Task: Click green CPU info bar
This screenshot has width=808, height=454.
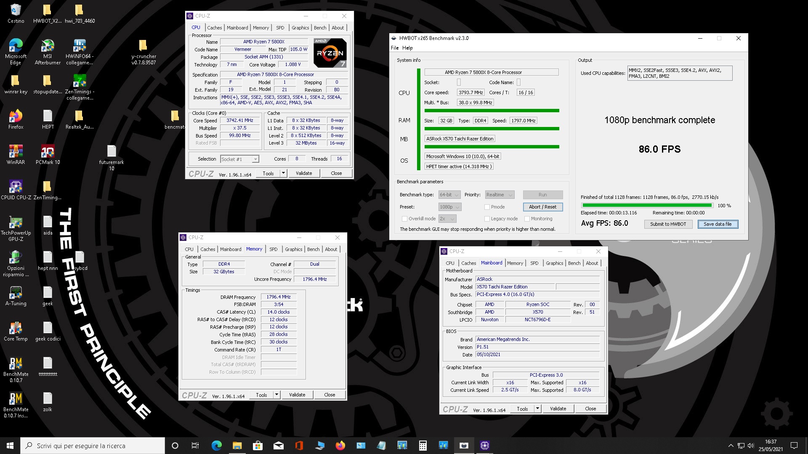Action: [x=492, y=111]
